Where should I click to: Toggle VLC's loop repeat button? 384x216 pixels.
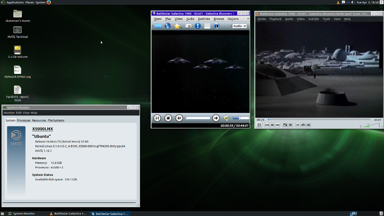[303, 125]
